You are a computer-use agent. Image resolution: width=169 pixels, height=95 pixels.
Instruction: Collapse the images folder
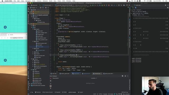(33, 19)
